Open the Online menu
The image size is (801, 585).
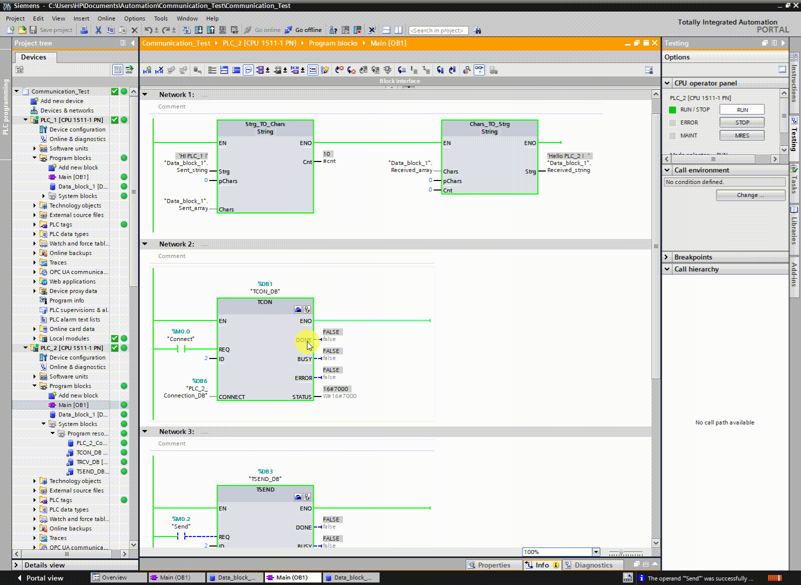106,18
